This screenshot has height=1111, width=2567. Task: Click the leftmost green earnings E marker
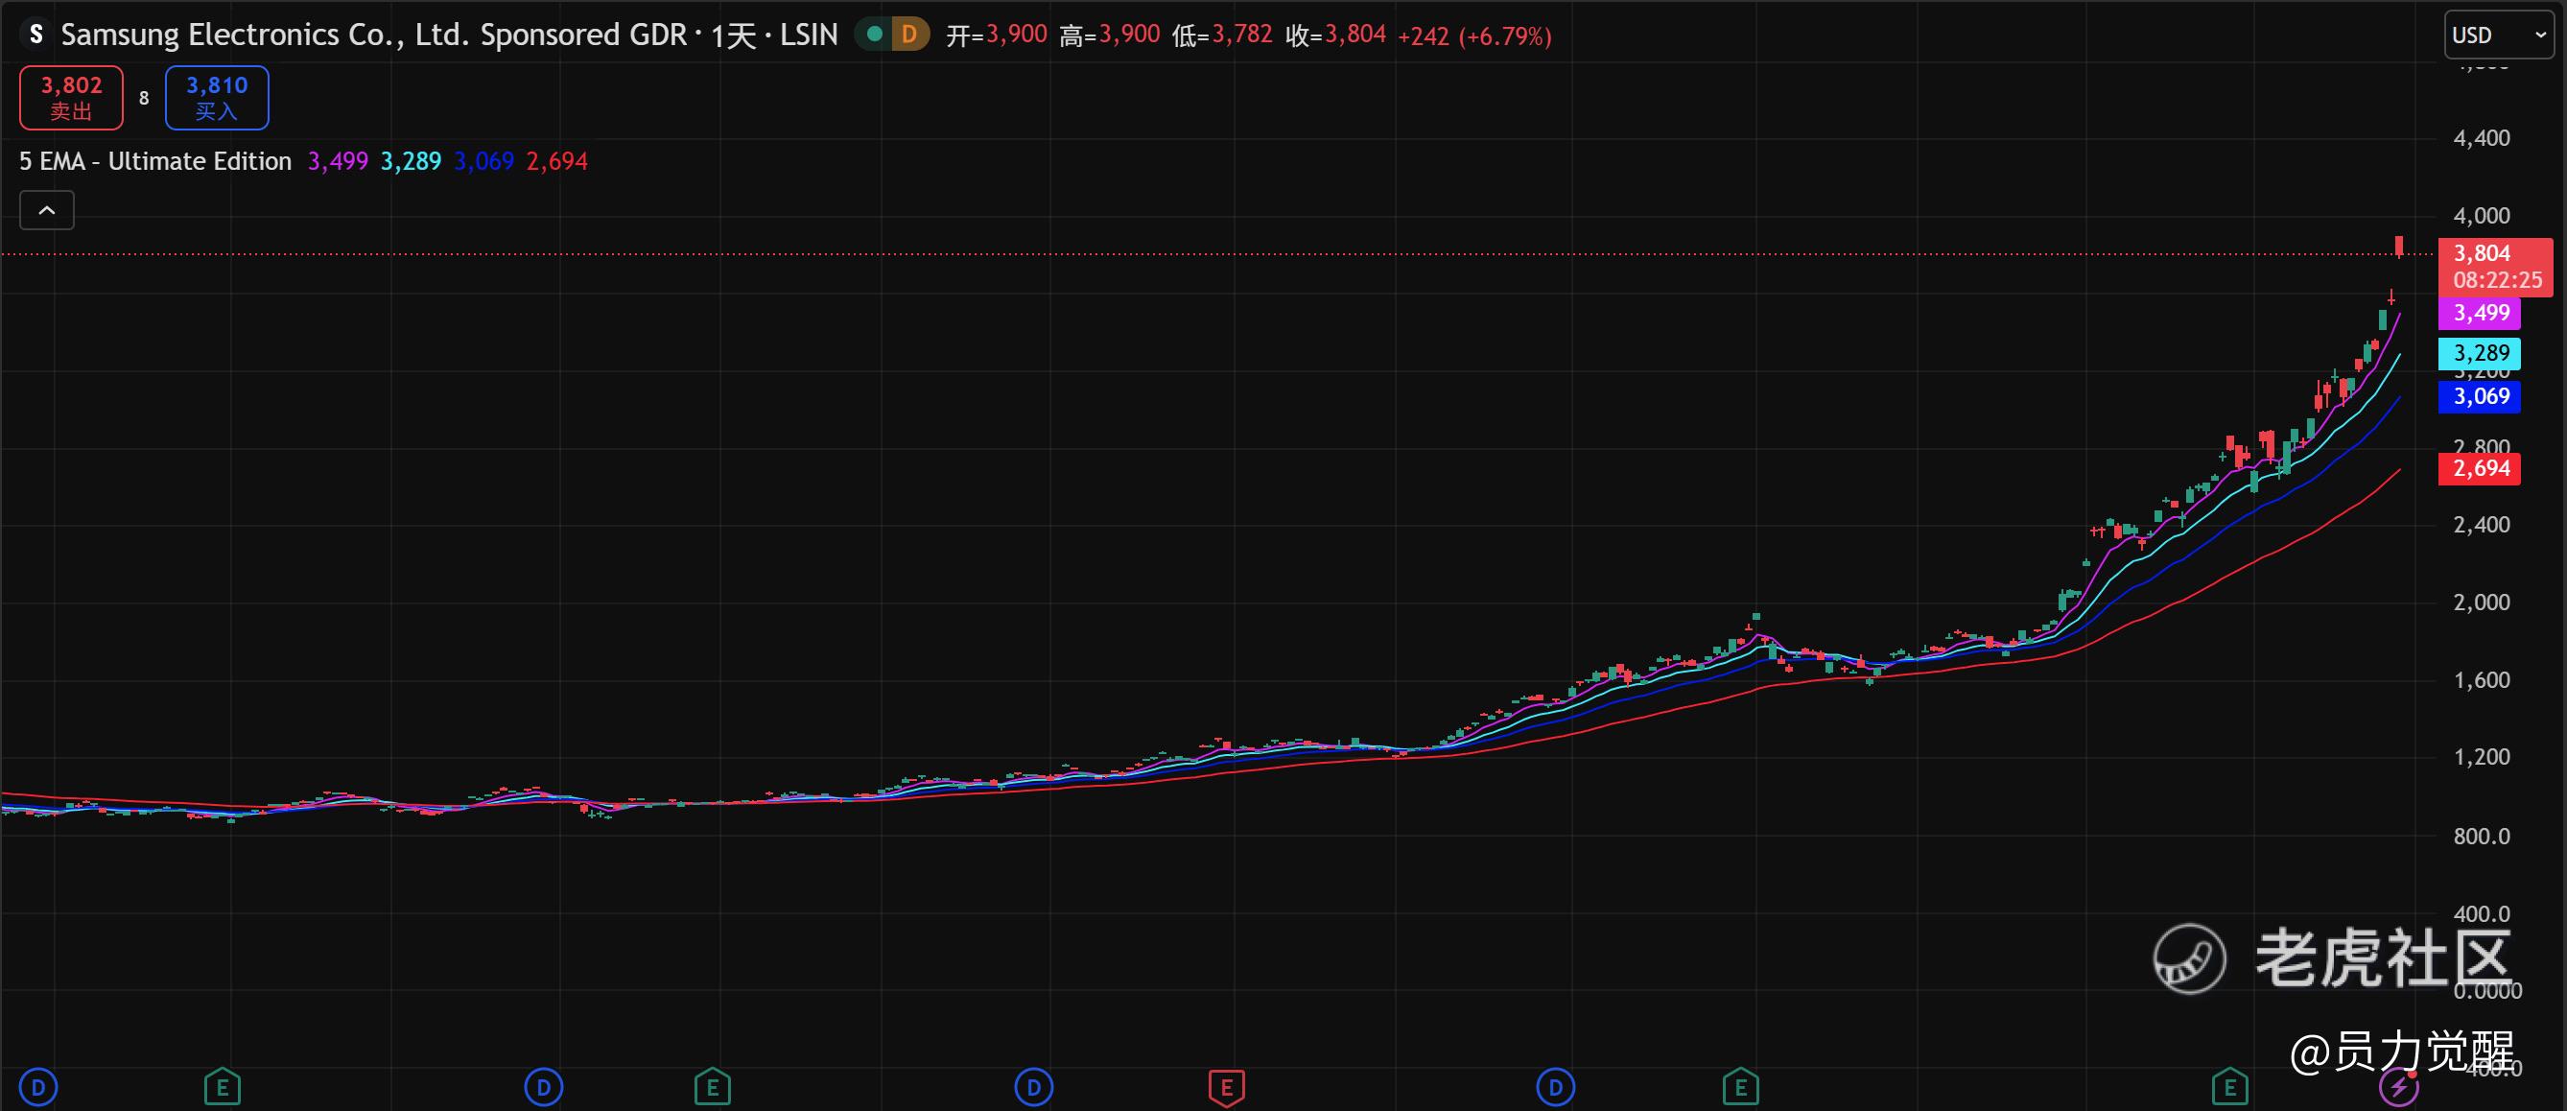click(x=223, y=1087)
